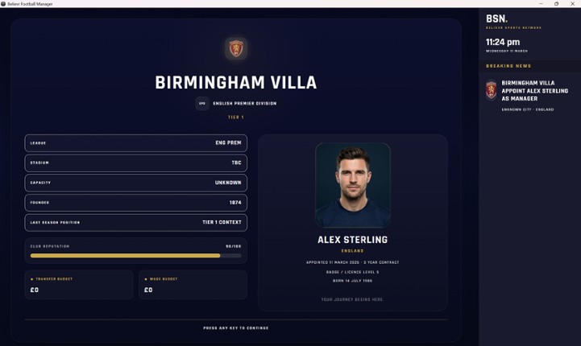581x346 pixels.
Task: Click the Believr Football Manager title bar icon
Action: tap(3, 3)
